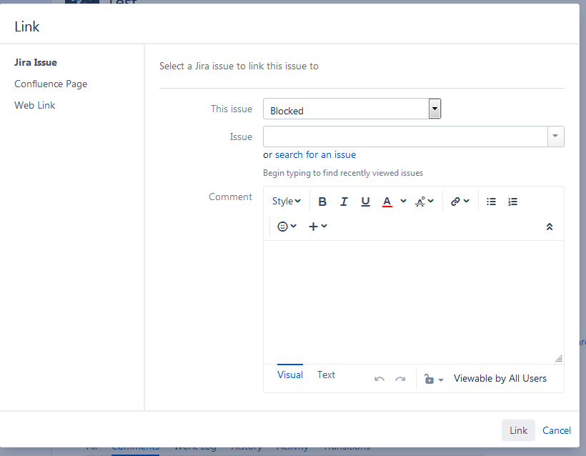Open the emoticon picker
The image size is (586, 456).
(x=287, y=227)
